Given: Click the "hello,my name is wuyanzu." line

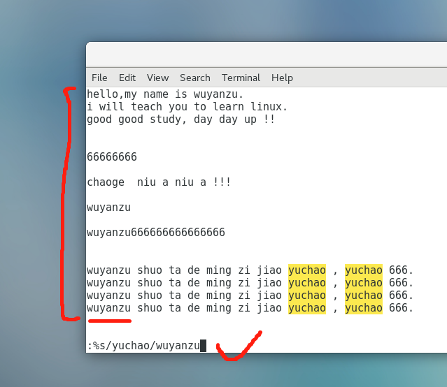Looking at the screenshot, I should [165, 94].
